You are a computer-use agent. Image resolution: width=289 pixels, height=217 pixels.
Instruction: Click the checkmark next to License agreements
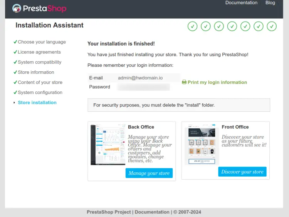click(15, 52)
